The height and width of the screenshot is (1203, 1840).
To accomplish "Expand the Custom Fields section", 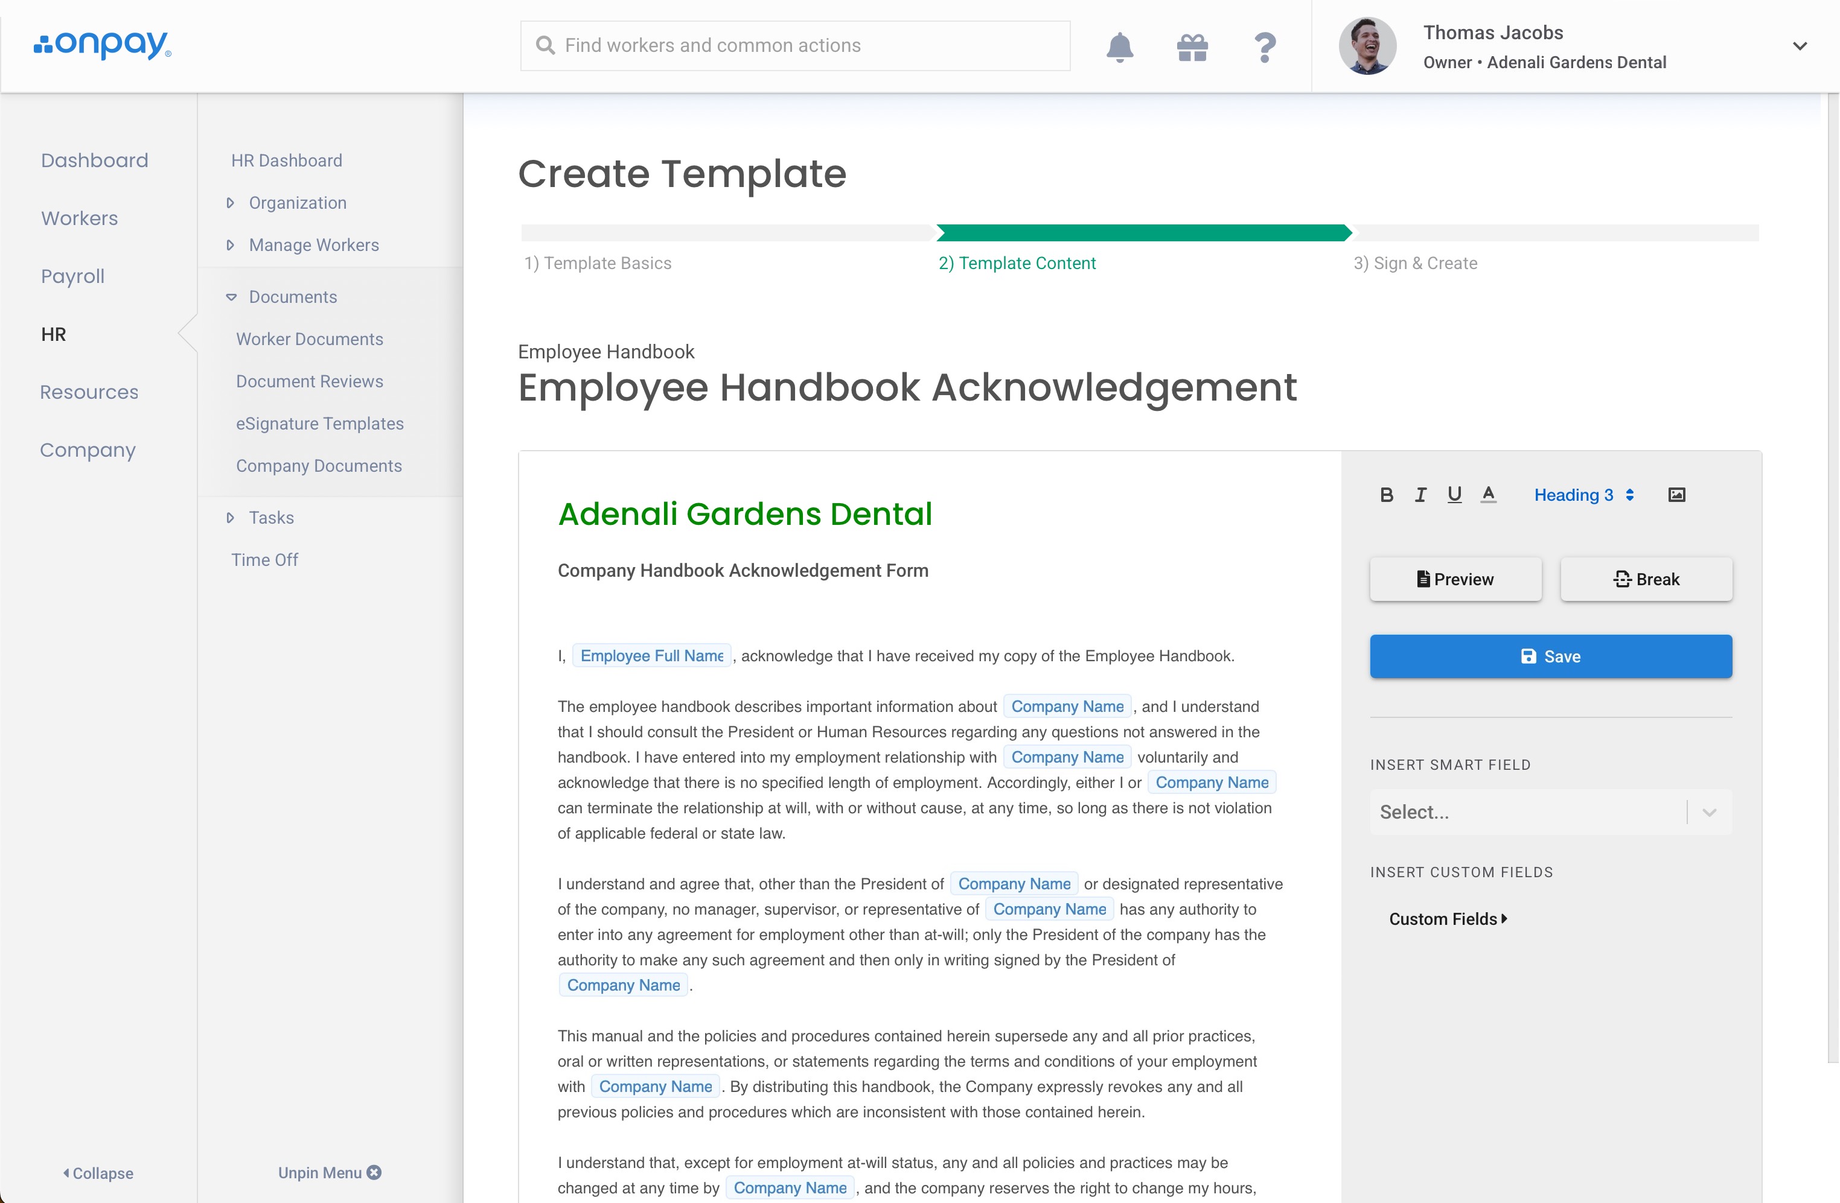I will (1447, 919).
